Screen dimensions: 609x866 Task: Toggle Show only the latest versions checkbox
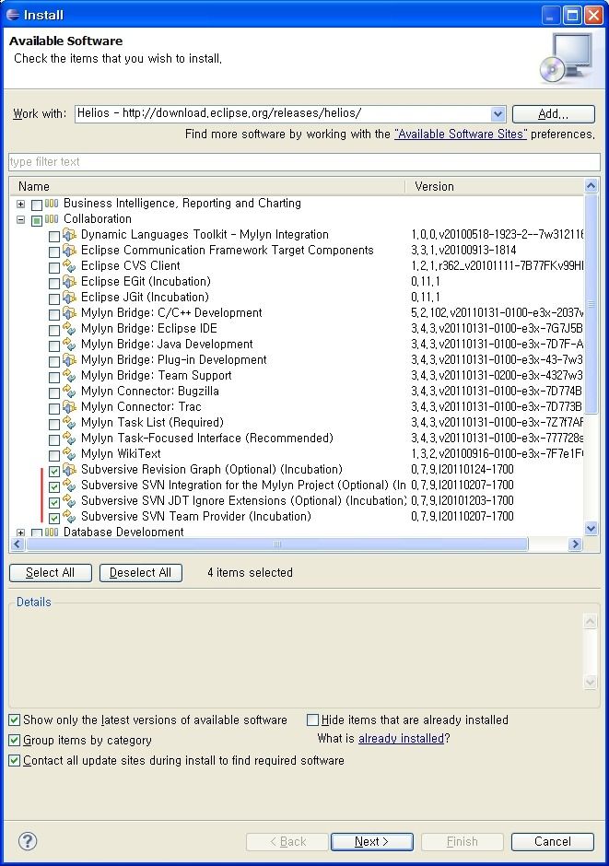tap(15, 720)
